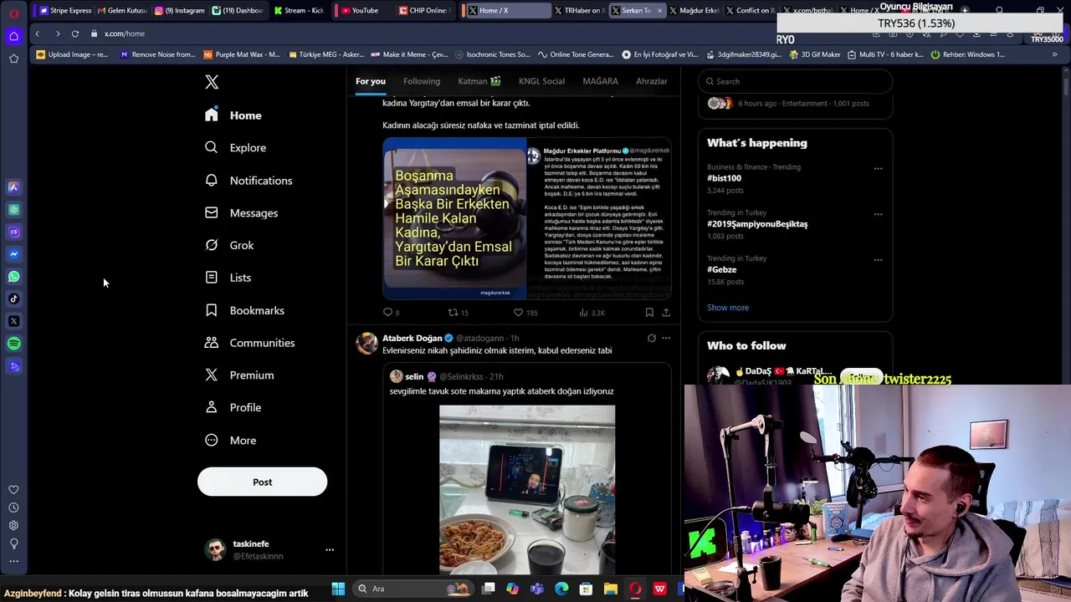1071x602 pixels.
Task: Open Spotify in Opera sidebar
Action: tap(13, 344)
